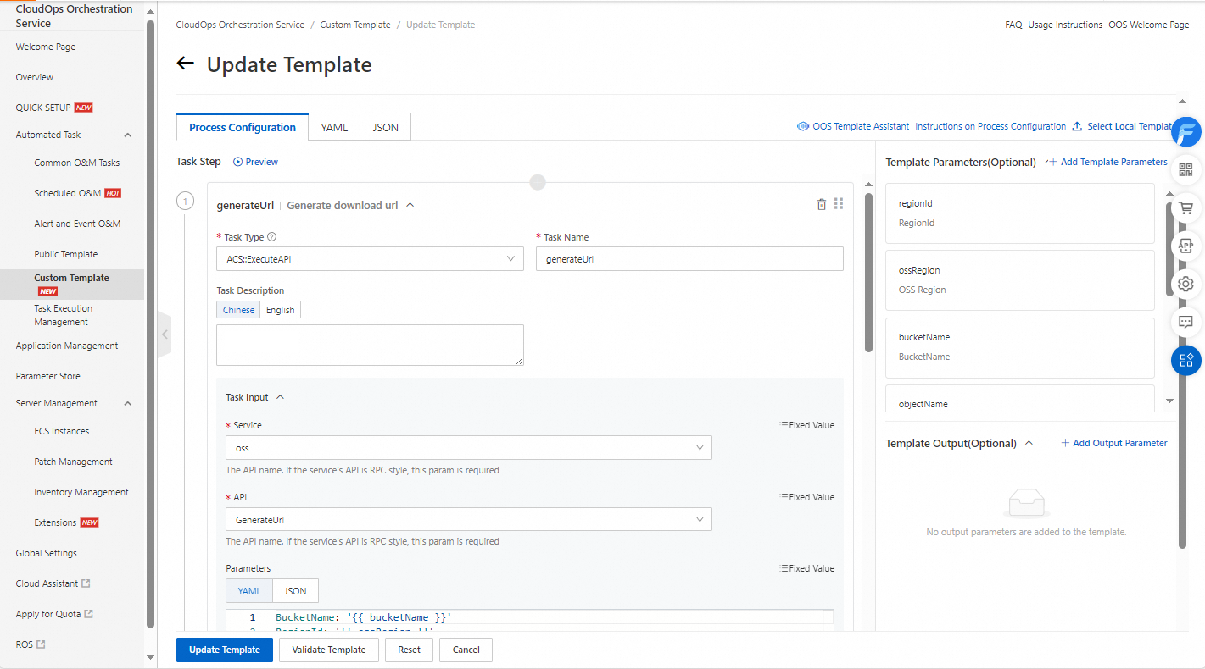The image size is (1205, 669).
Task: Click the Task Type help icon
Action: click(272, 237)
